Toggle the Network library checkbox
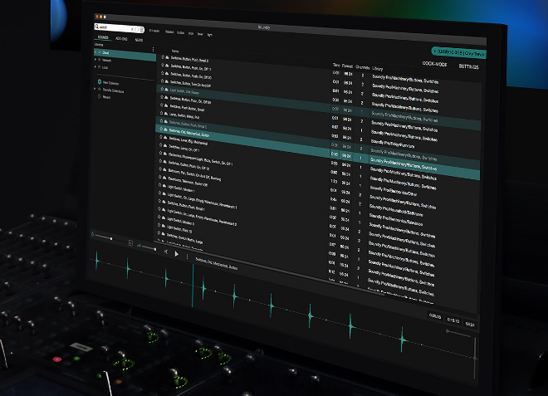Viewport: 548px width, 396px height. pyautogui.click(x=99, y=60)
